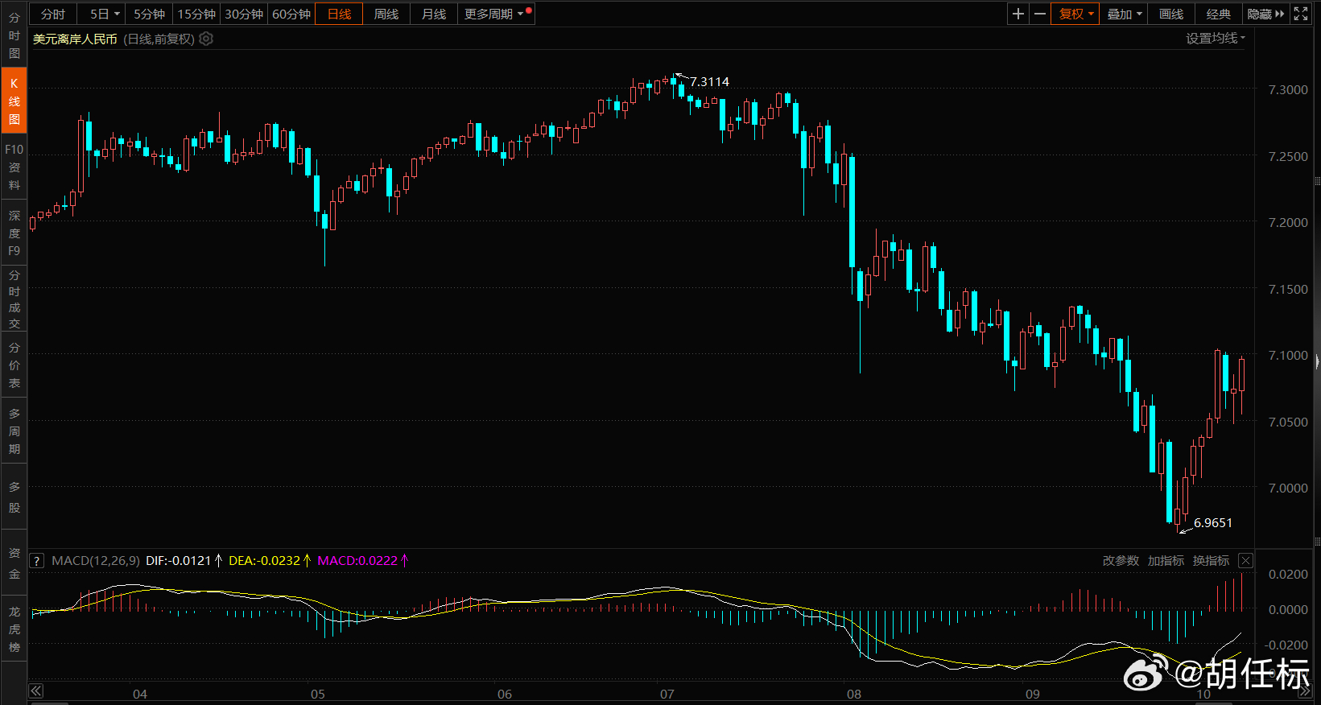Click 加指标 to add indicator
1321x705 pixels.
click(x=1166, y=561)
